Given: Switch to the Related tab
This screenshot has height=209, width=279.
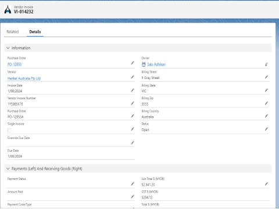Looking at the screenshot, I should pyautogui.click(x=13, y=32).
